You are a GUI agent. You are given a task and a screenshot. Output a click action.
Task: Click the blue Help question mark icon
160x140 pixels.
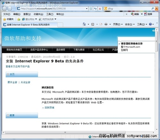coord(150,24)
